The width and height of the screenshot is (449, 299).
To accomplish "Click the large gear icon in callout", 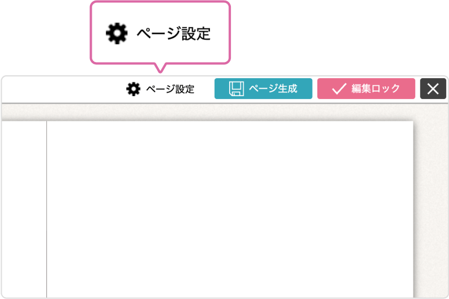I will tap(117, 34).
